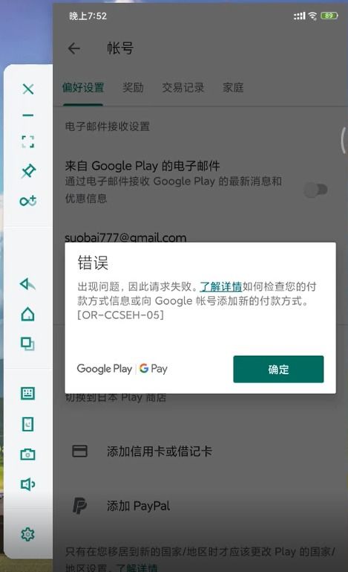348x572 pixels.
Task: Confirm error dialog with 确定 button
Action: pyautogui.click(x=278, y=369)
